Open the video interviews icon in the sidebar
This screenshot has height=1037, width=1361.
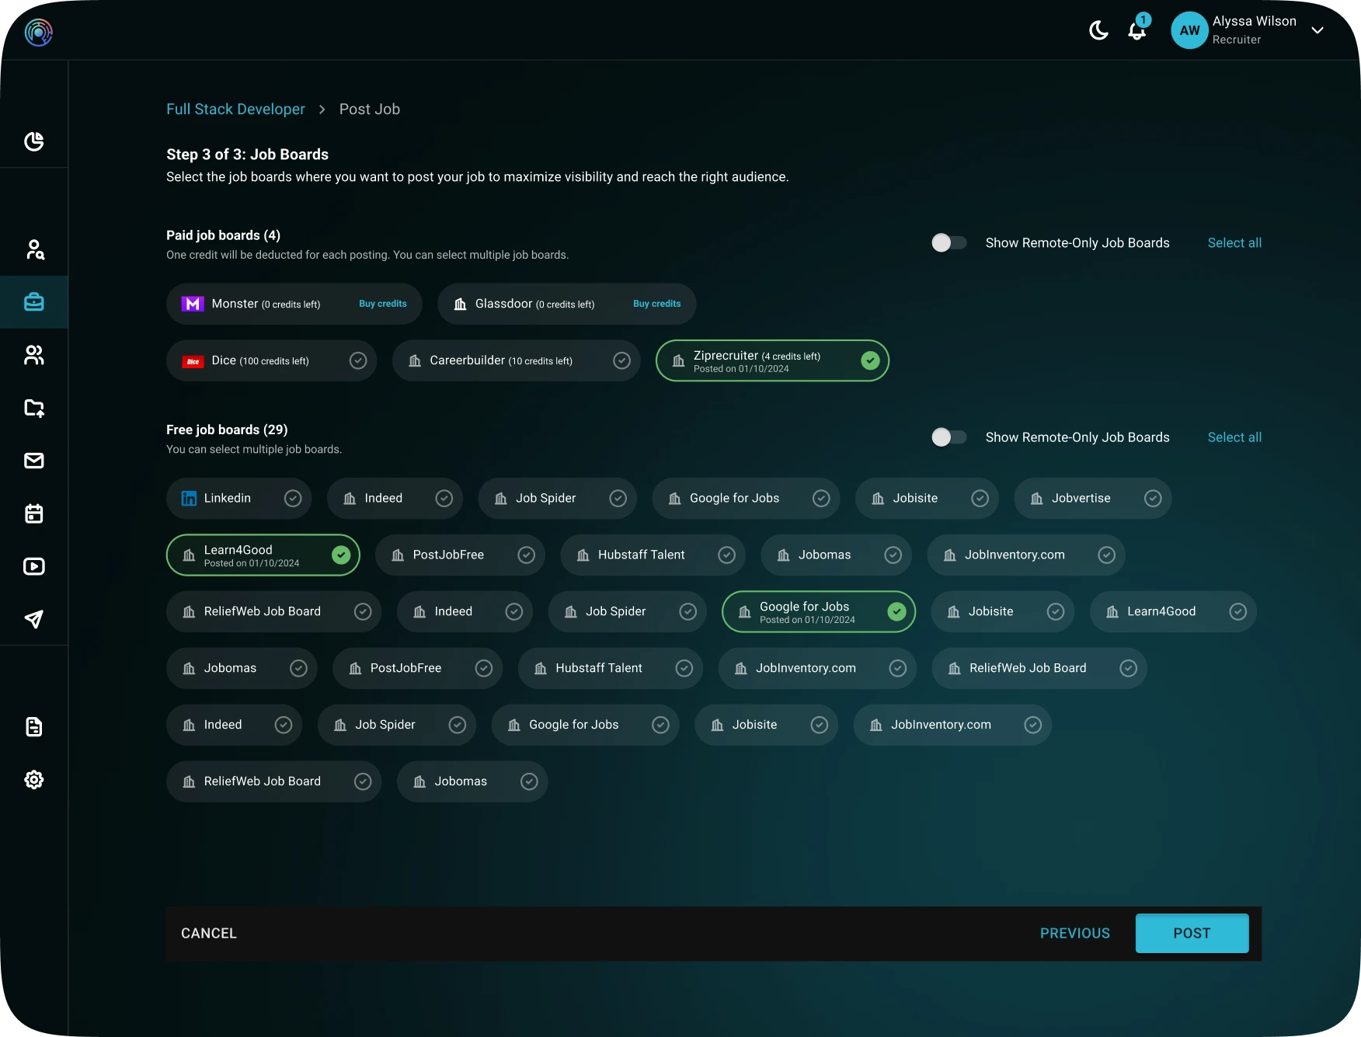point(34,566)
